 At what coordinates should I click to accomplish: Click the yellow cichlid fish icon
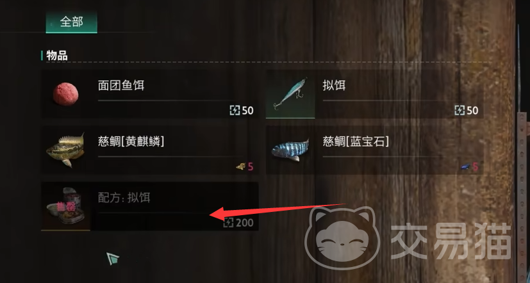[x=65, y=150]
